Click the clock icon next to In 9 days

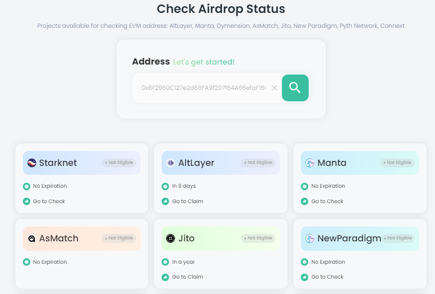(166, 186)
